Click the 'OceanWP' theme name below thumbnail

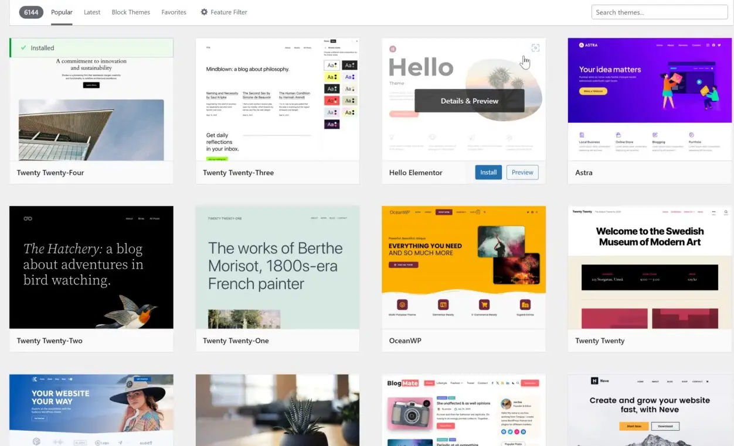[405, 341]
